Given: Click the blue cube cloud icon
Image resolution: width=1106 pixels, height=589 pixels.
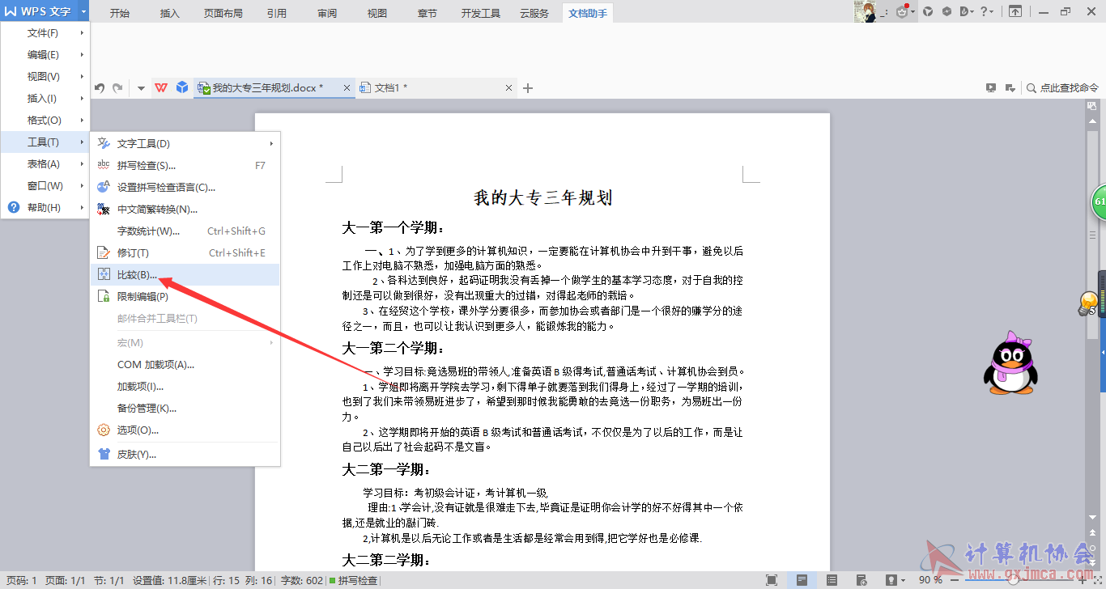Looking at the screenshot, I should coord(182,87).
